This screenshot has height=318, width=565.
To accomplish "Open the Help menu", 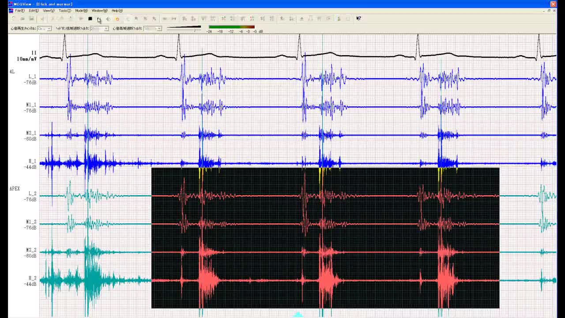I will pos(117,11).
